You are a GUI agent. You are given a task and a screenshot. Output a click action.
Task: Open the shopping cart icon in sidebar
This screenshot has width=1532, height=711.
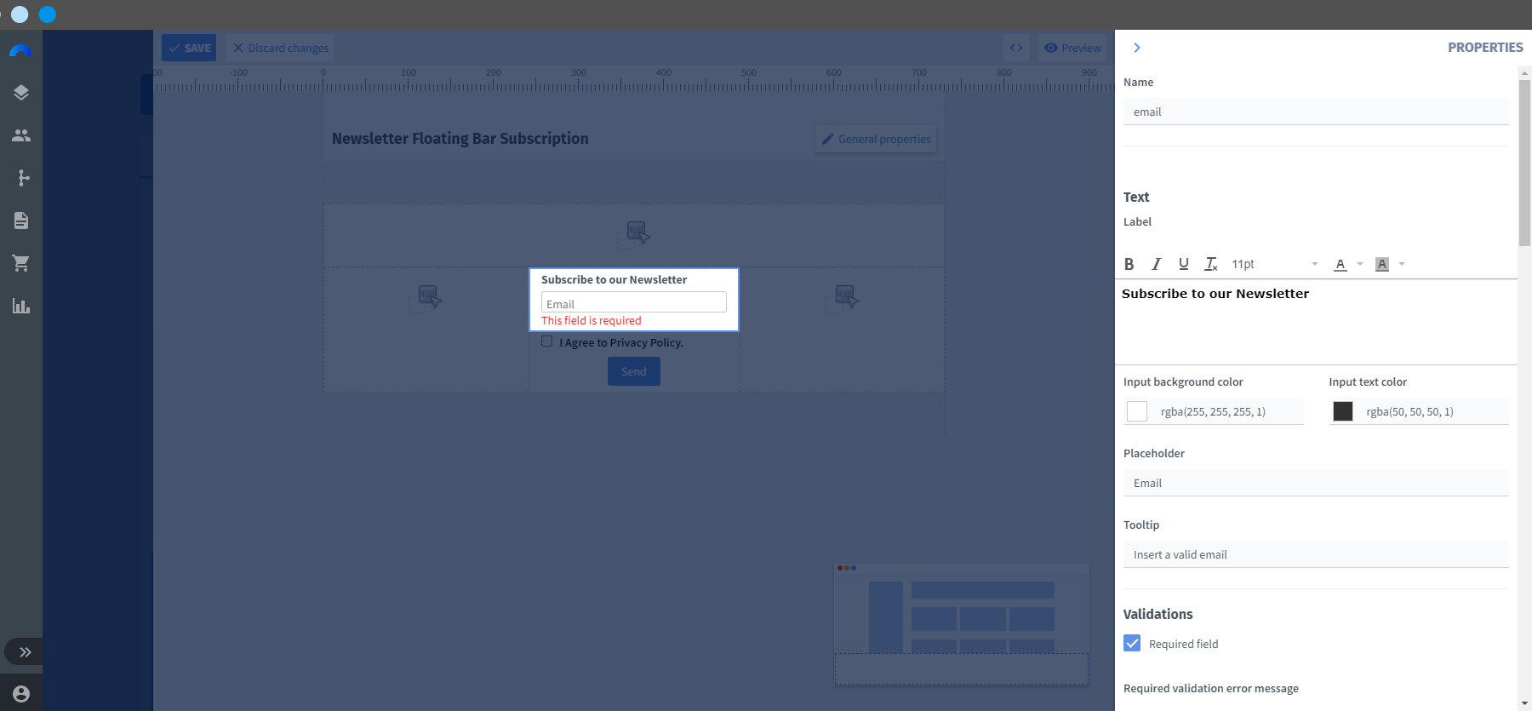click(x=21, y=263)
